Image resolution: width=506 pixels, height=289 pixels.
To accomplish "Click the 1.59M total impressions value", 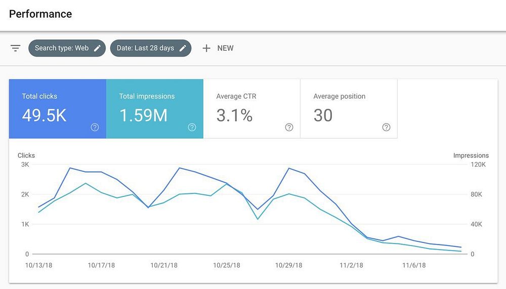I will [144, 115].
